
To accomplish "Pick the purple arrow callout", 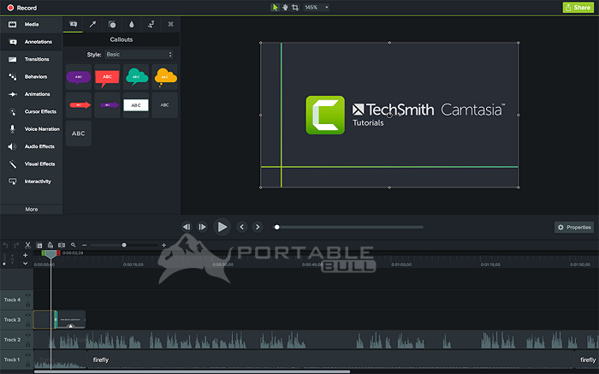I will pyautogui.click(x=107, y=105).
